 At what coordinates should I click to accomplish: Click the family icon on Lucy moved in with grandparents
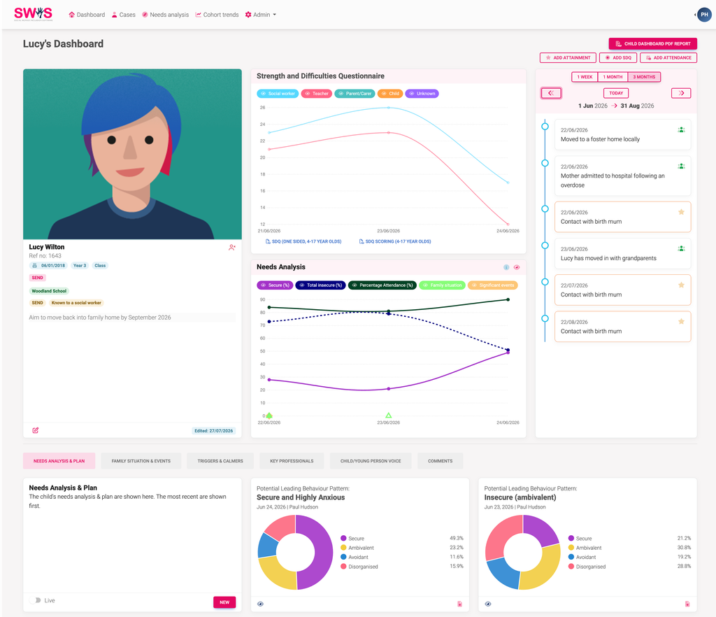(x=681, y=248)
